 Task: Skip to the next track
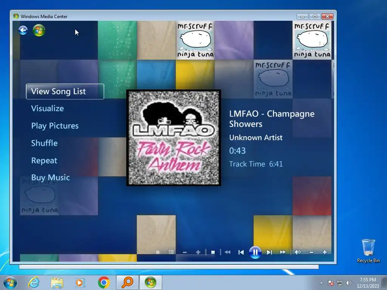[269, 252]
